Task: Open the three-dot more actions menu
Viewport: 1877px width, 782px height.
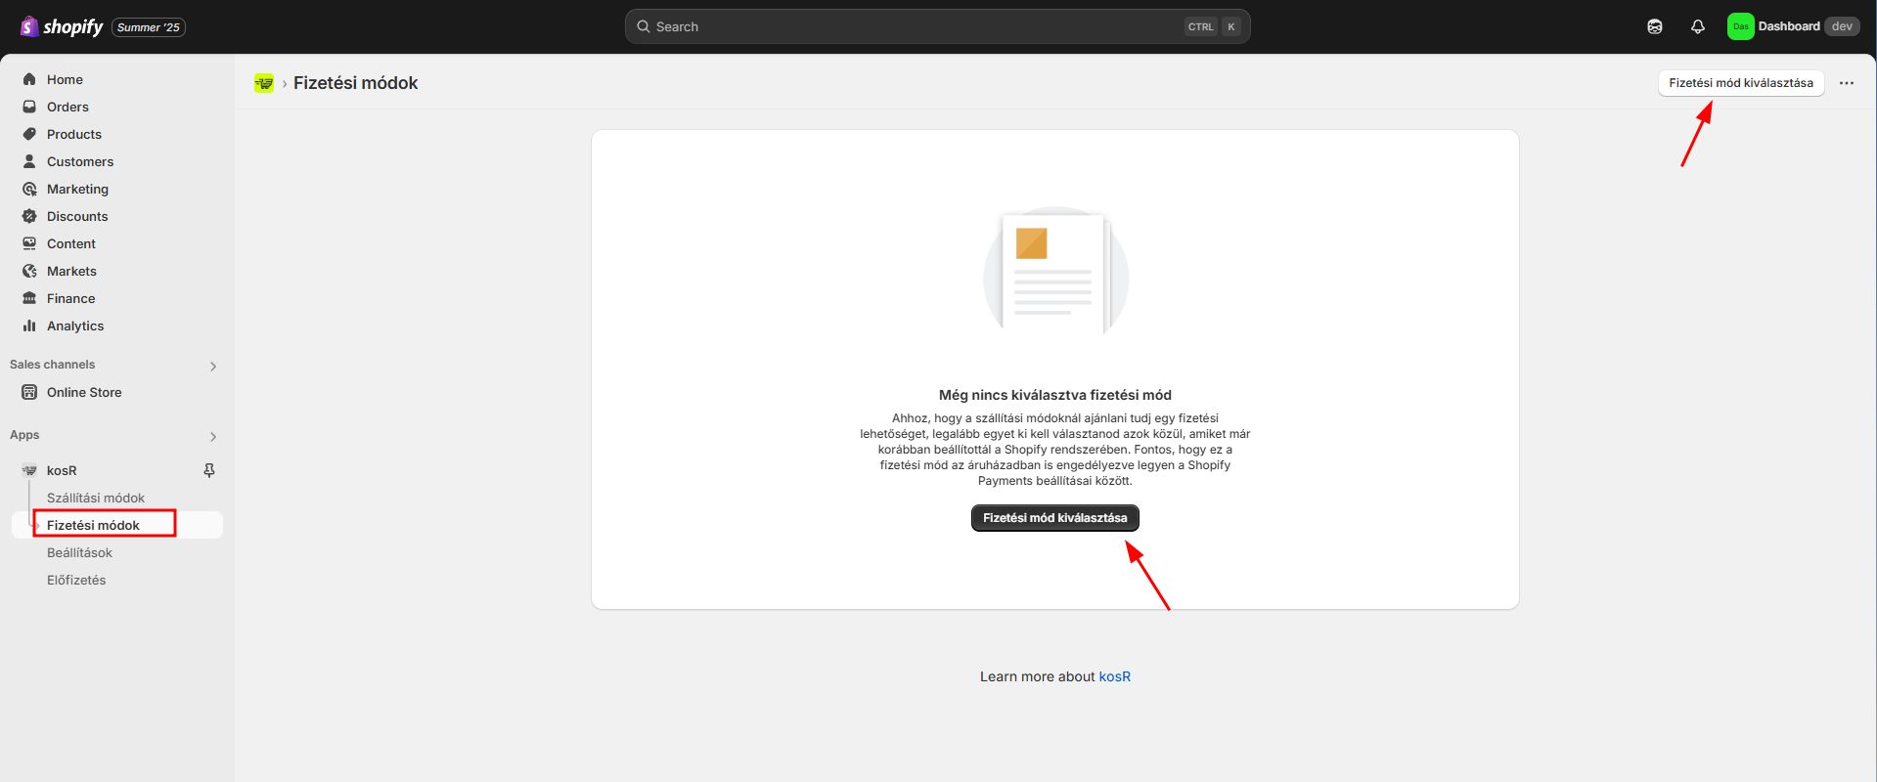Action: 1846,83
